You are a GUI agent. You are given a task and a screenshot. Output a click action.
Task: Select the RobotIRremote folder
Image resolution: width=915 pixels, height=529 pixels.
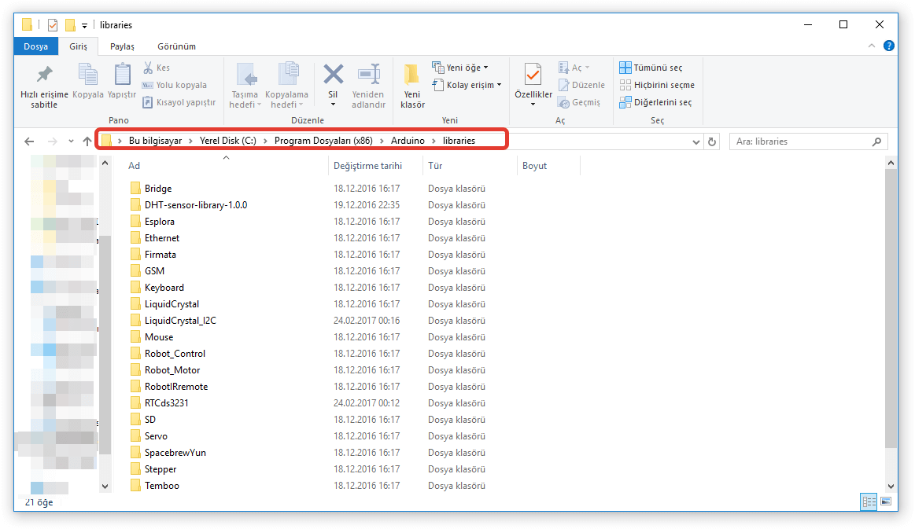pyautogui.click(x=176, y=386)
